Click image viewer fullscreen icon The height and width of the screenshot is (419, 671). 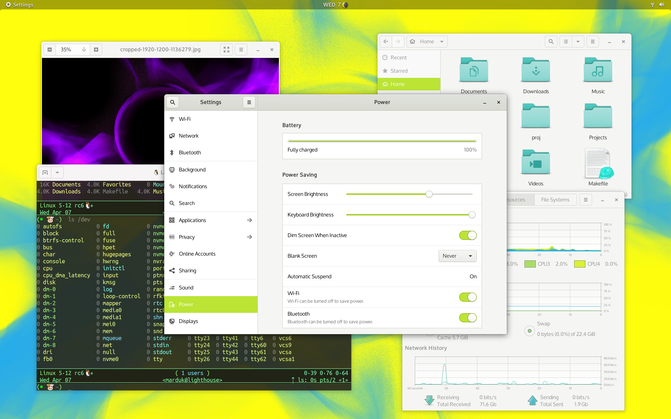pos(226,50)
